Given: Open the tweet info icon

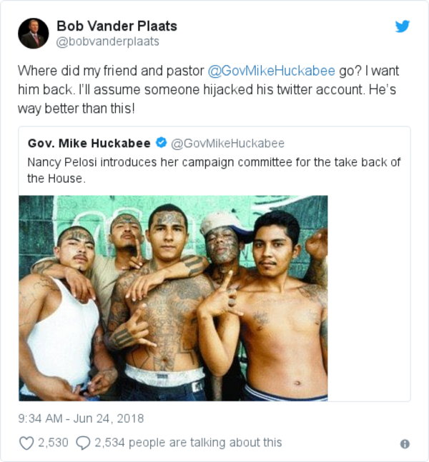Looking at the screenshot, I should (405, 443).
